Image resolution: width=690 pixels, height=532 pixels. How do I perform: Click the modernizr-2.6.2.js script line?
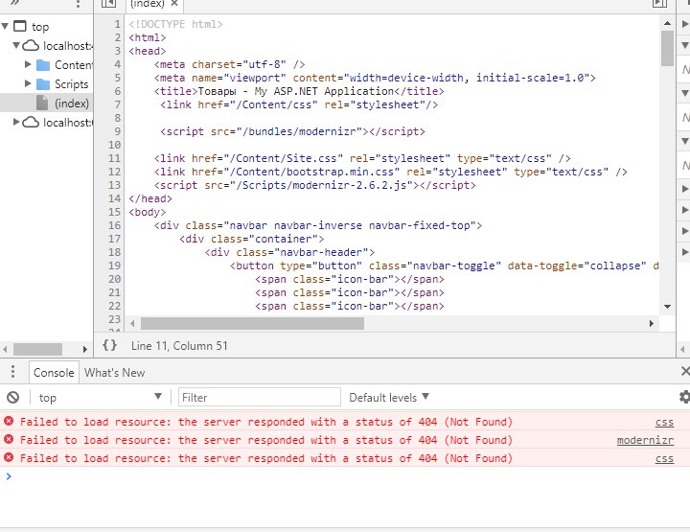pos(314,185)
